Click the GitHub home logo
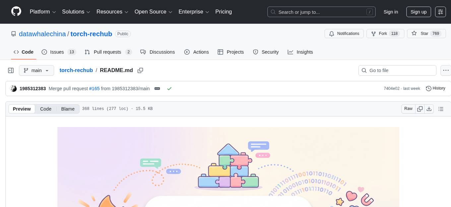 click(x=16, y=12)
